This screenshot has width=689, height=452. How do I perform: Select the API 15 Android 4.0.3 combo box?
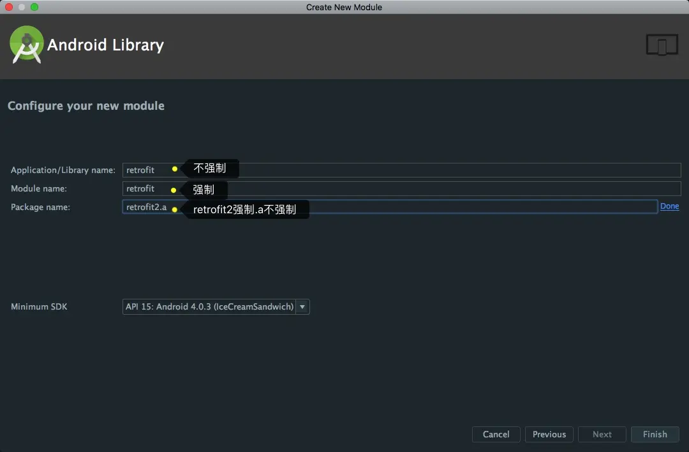point(216,307)
